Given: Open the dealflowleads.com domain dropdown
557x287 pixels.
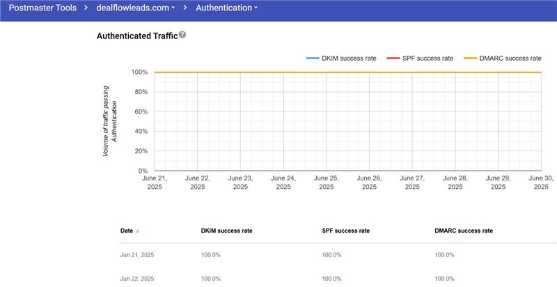Looking at the screenshot, I should coord(135,8).
